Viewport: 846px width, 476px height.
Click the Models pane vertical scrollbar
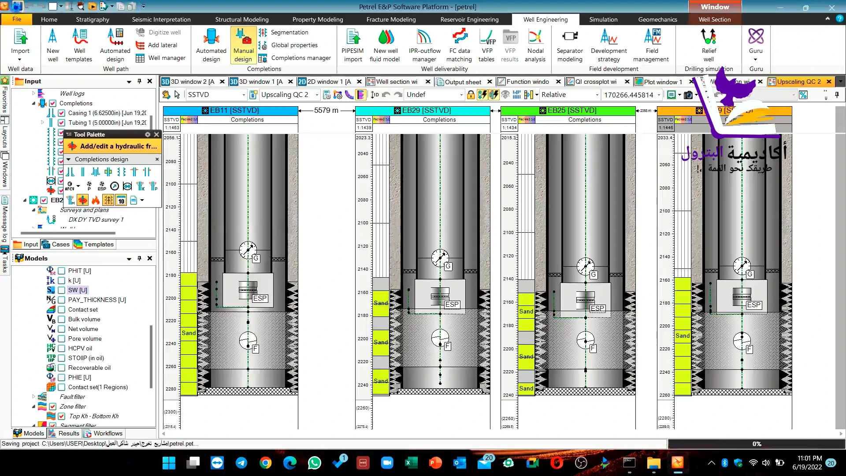coord(151,357)
